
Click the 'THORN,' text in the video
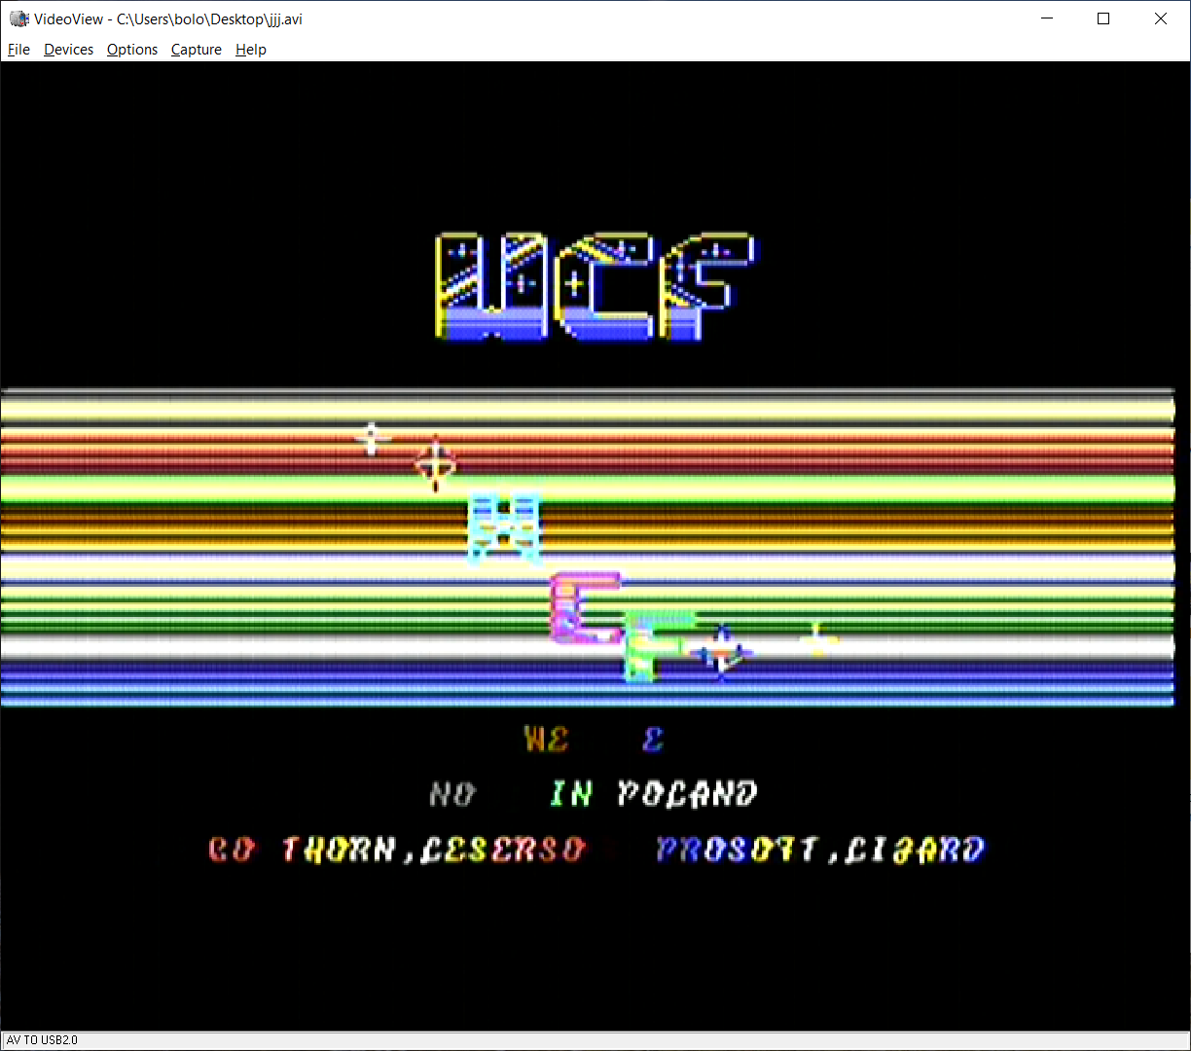point(351,850)
